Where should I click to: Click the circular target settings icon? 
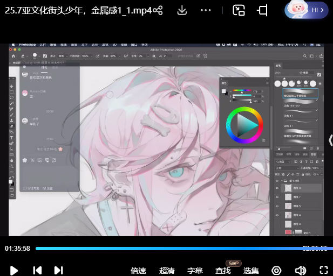click(277, 270)
